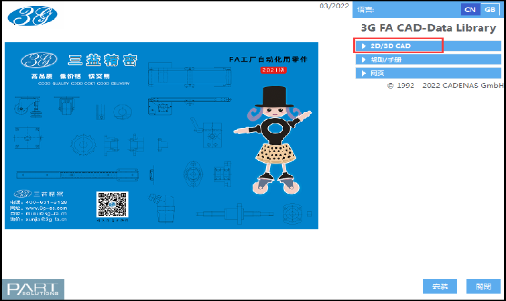Screen dimensions: 506x301
Task: Open the 帮助/手册 menu entry
Action: tap(428, 60)
